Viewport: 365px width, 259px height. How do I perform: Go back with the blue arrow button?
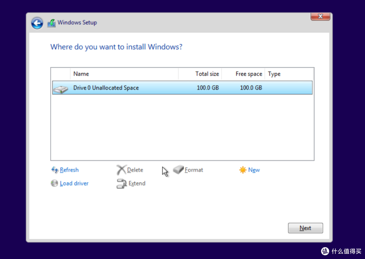tap(37, 23)
